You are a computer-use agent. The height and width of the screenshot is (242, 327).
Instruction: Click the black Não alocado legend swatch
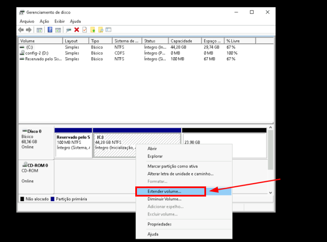point(22,199)
